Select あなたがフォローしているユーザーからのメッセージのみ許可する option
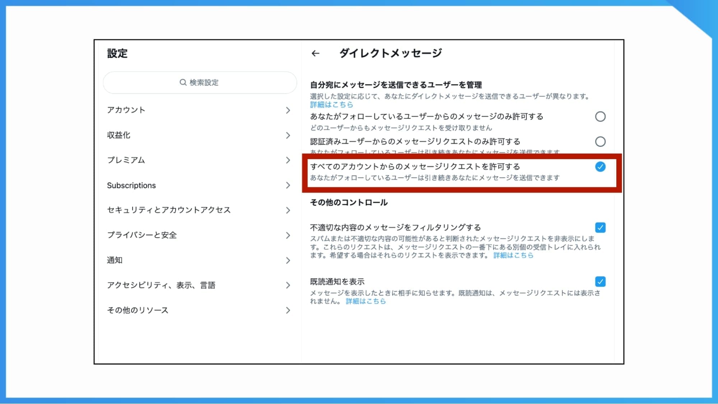 click(601, 116)
